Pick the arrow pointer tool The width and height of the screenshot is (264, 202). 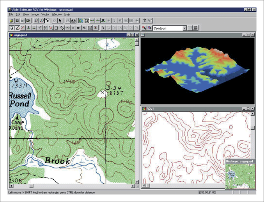[x=60, y=20]
